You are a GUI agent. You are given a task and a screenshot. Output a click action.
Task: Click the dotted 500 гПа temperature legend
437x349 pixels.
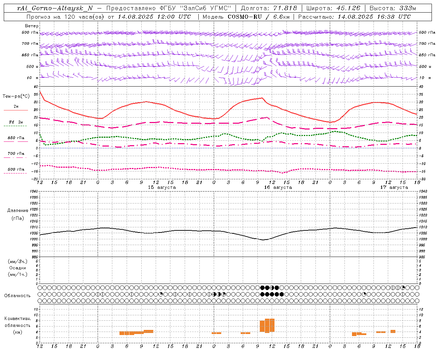pos(15,171)
